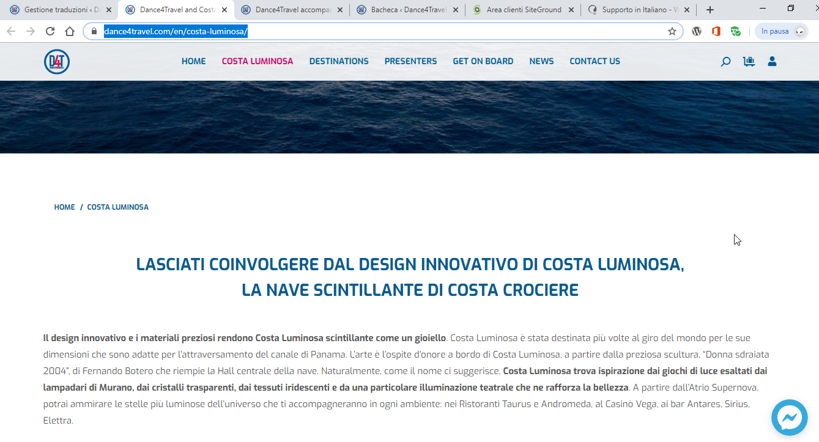Open HOME in site navigation
This screenshot has width=819, height=442.
coord(194,61)
